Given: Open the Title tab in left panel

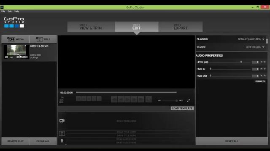Looking at the screenshot, I should coord(43,39).
